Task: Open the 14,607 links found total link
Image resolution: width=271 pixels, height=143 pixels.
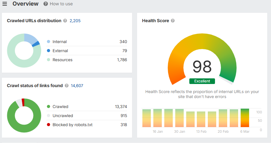Action: (x=77, y=86)
